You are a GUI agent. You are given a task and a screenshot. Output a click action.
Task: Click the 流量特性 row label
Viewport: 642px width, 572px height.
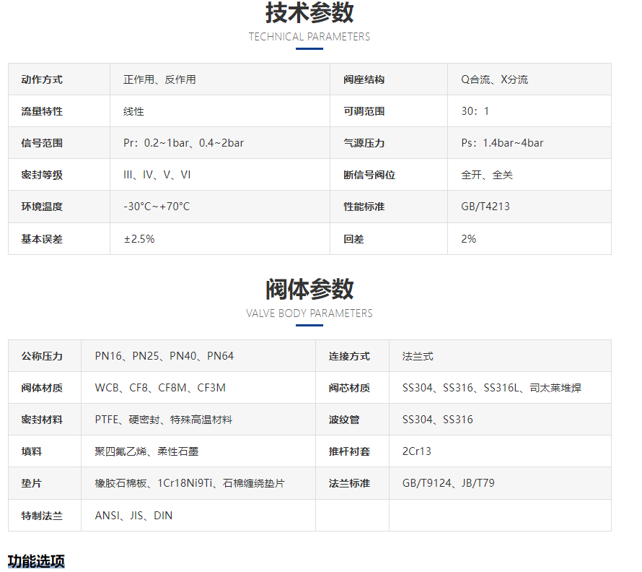coord(42,111)
